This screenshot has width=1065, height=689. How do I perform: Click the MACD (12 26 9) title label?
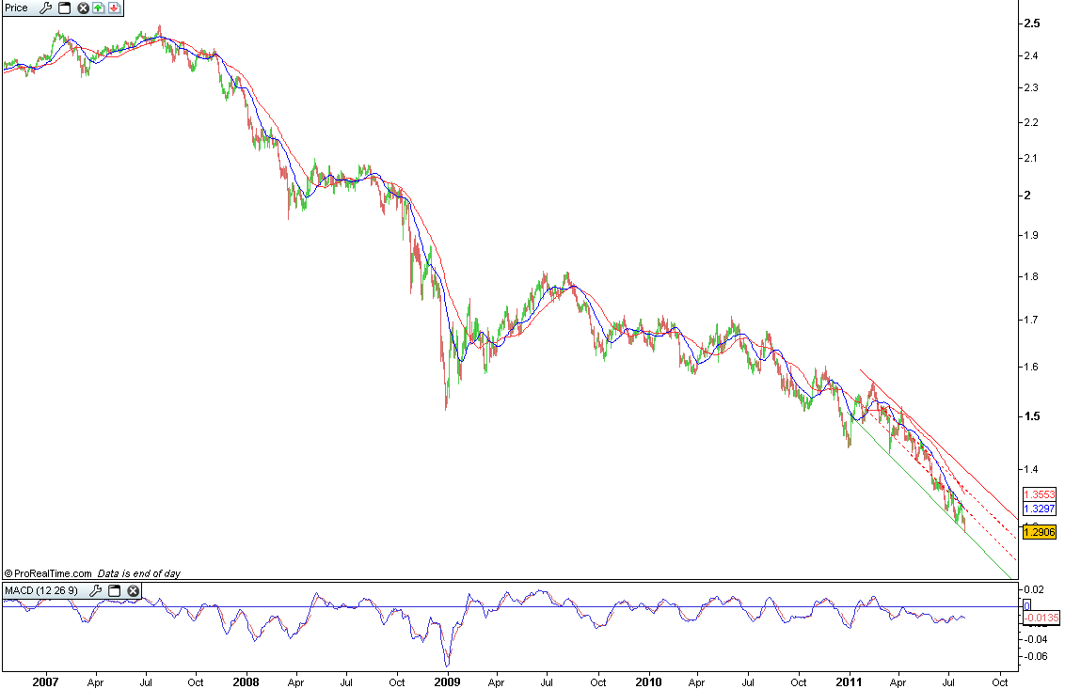pyautogui.click(x=41, y=590)
